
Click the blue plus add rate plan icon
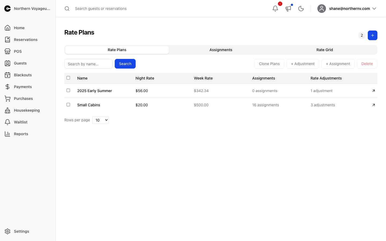(x=373, y=35)
